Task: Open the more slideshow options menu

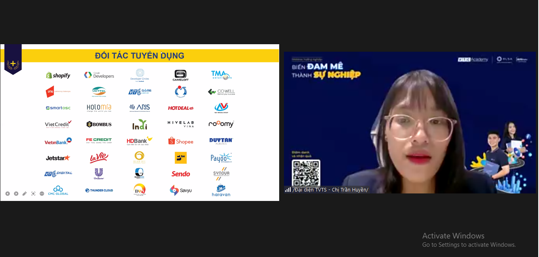Action: [x=42, y=193]
